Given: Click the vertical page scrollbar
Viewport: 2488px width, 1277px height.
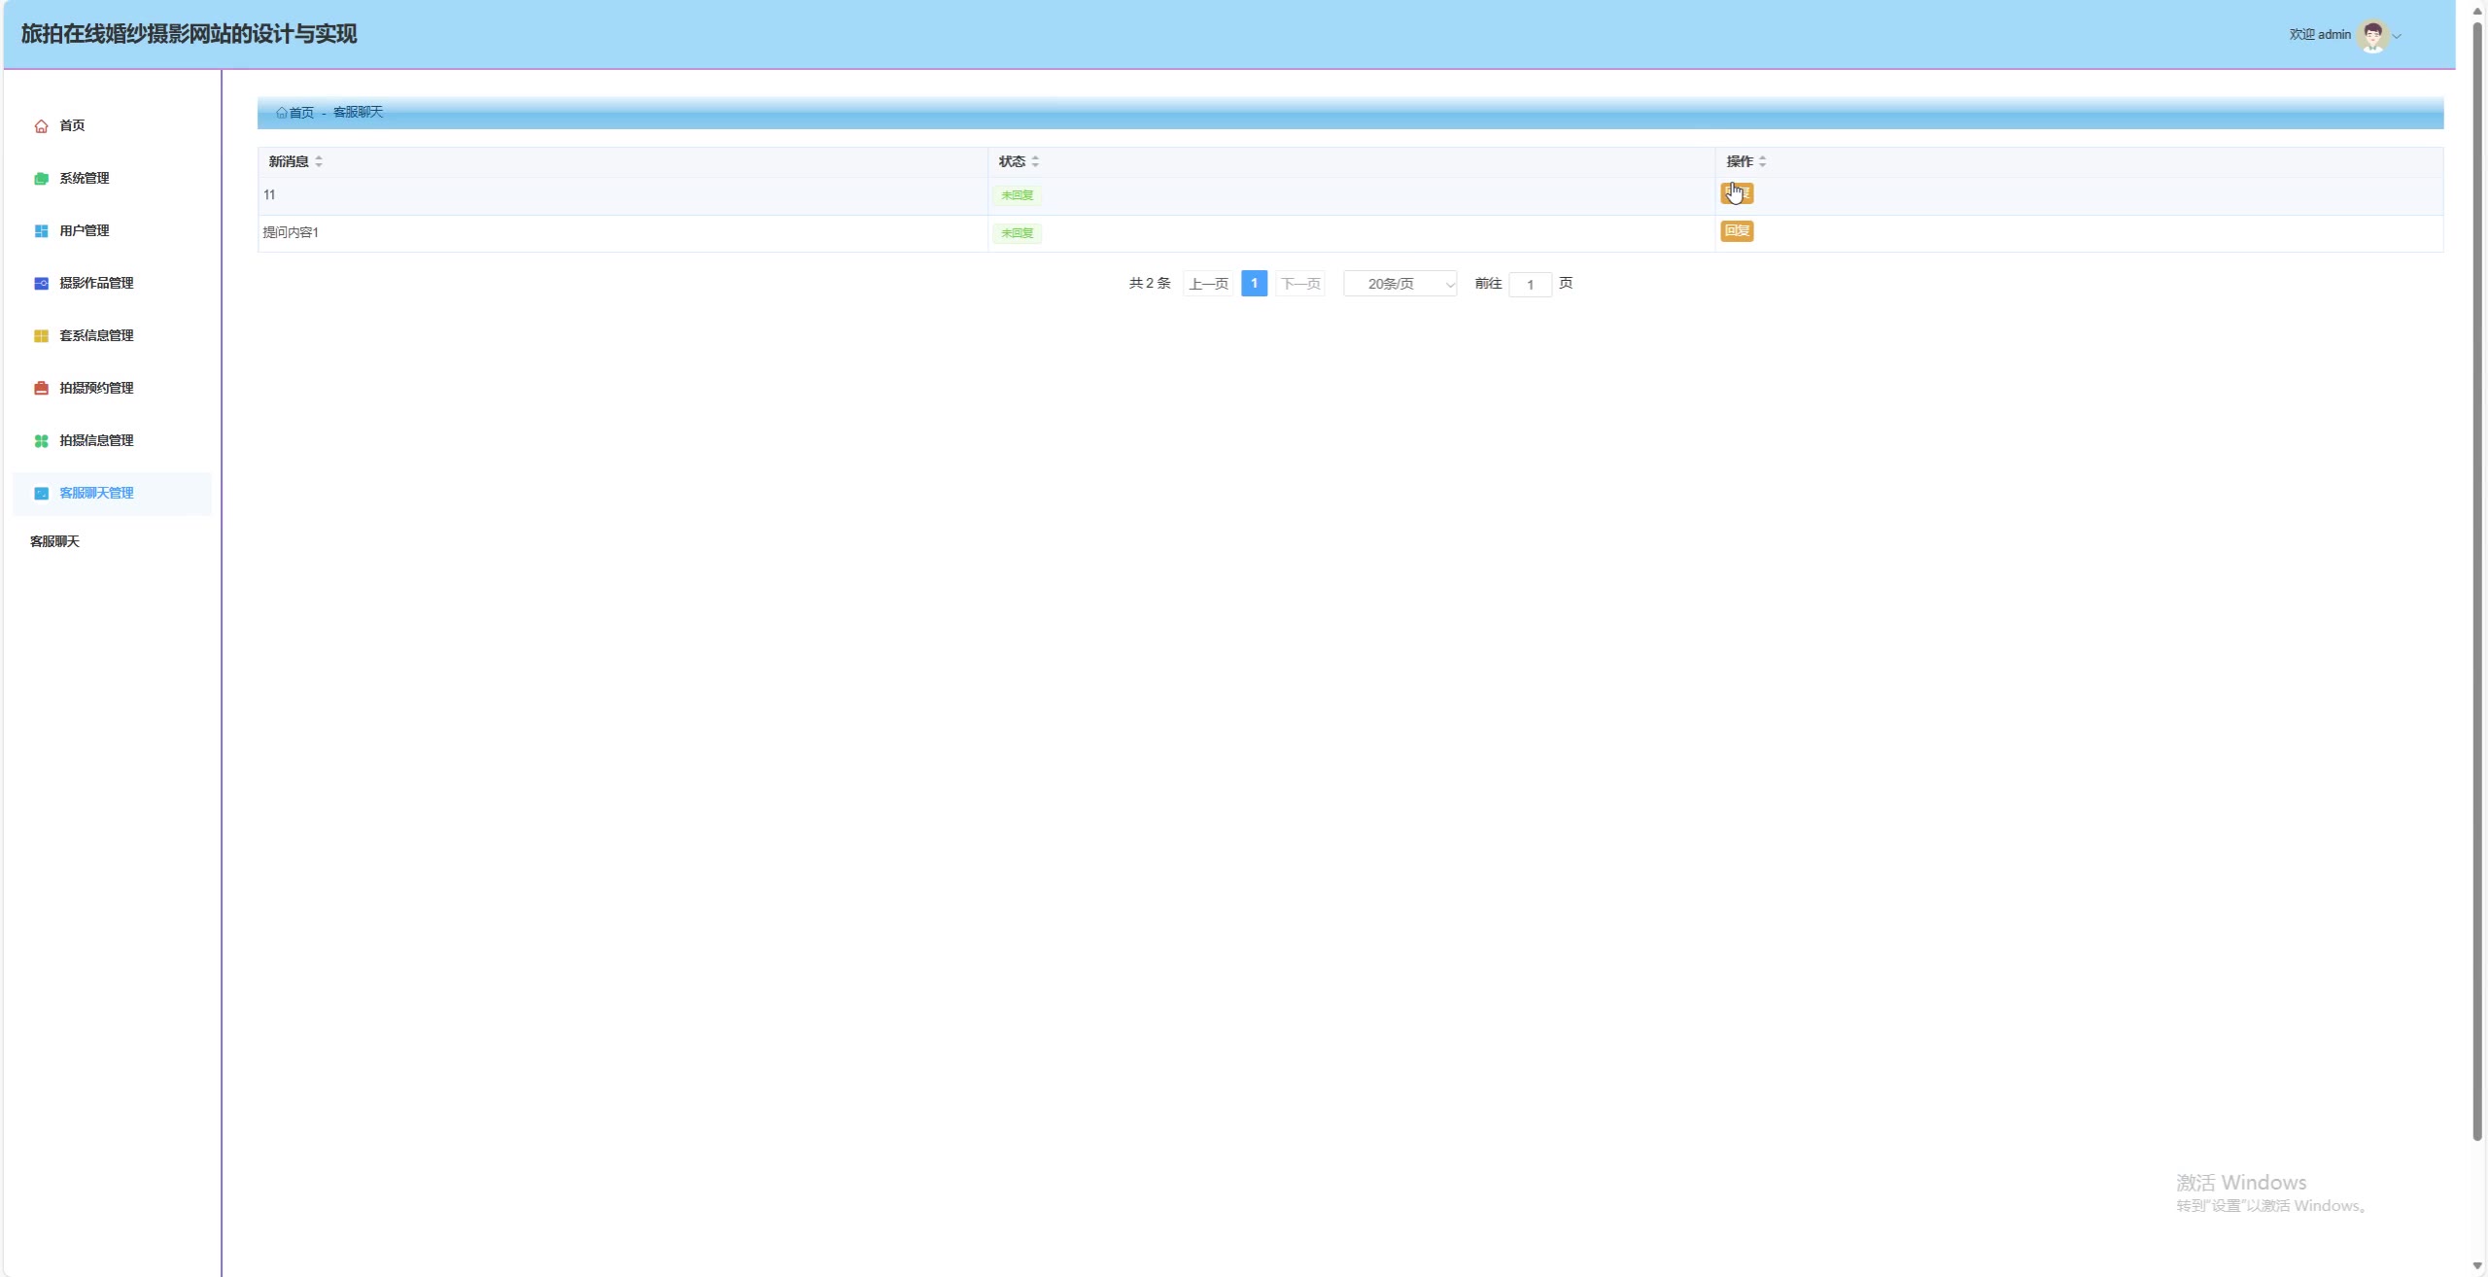Looking at the screenshot, I should pyautogui.click(x=2477, y=583).
